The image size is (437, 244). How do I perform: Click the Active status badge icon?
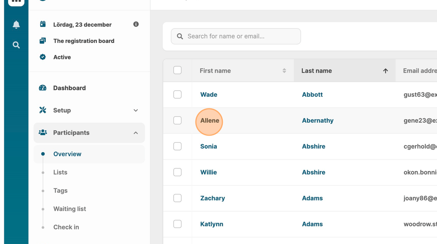43,57
